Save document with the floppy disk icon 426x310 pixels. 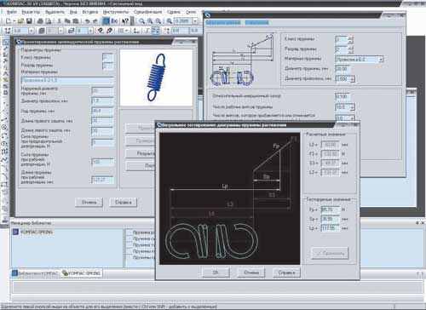(x=29, y=21)
